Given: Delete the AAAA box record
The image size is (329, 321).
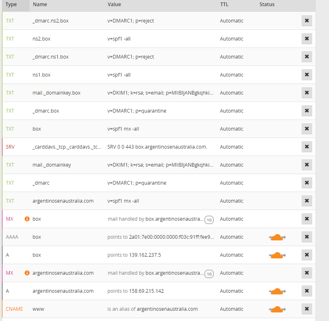Looking at the screenshot, I should pos(307,237).
